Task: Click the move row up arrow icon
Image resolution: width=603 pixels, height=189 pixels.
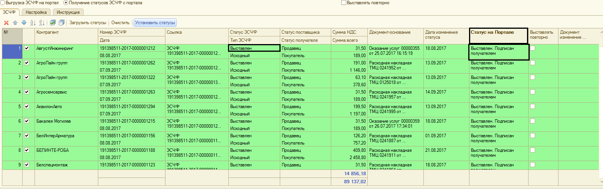Action: click(x=15, y=23)
